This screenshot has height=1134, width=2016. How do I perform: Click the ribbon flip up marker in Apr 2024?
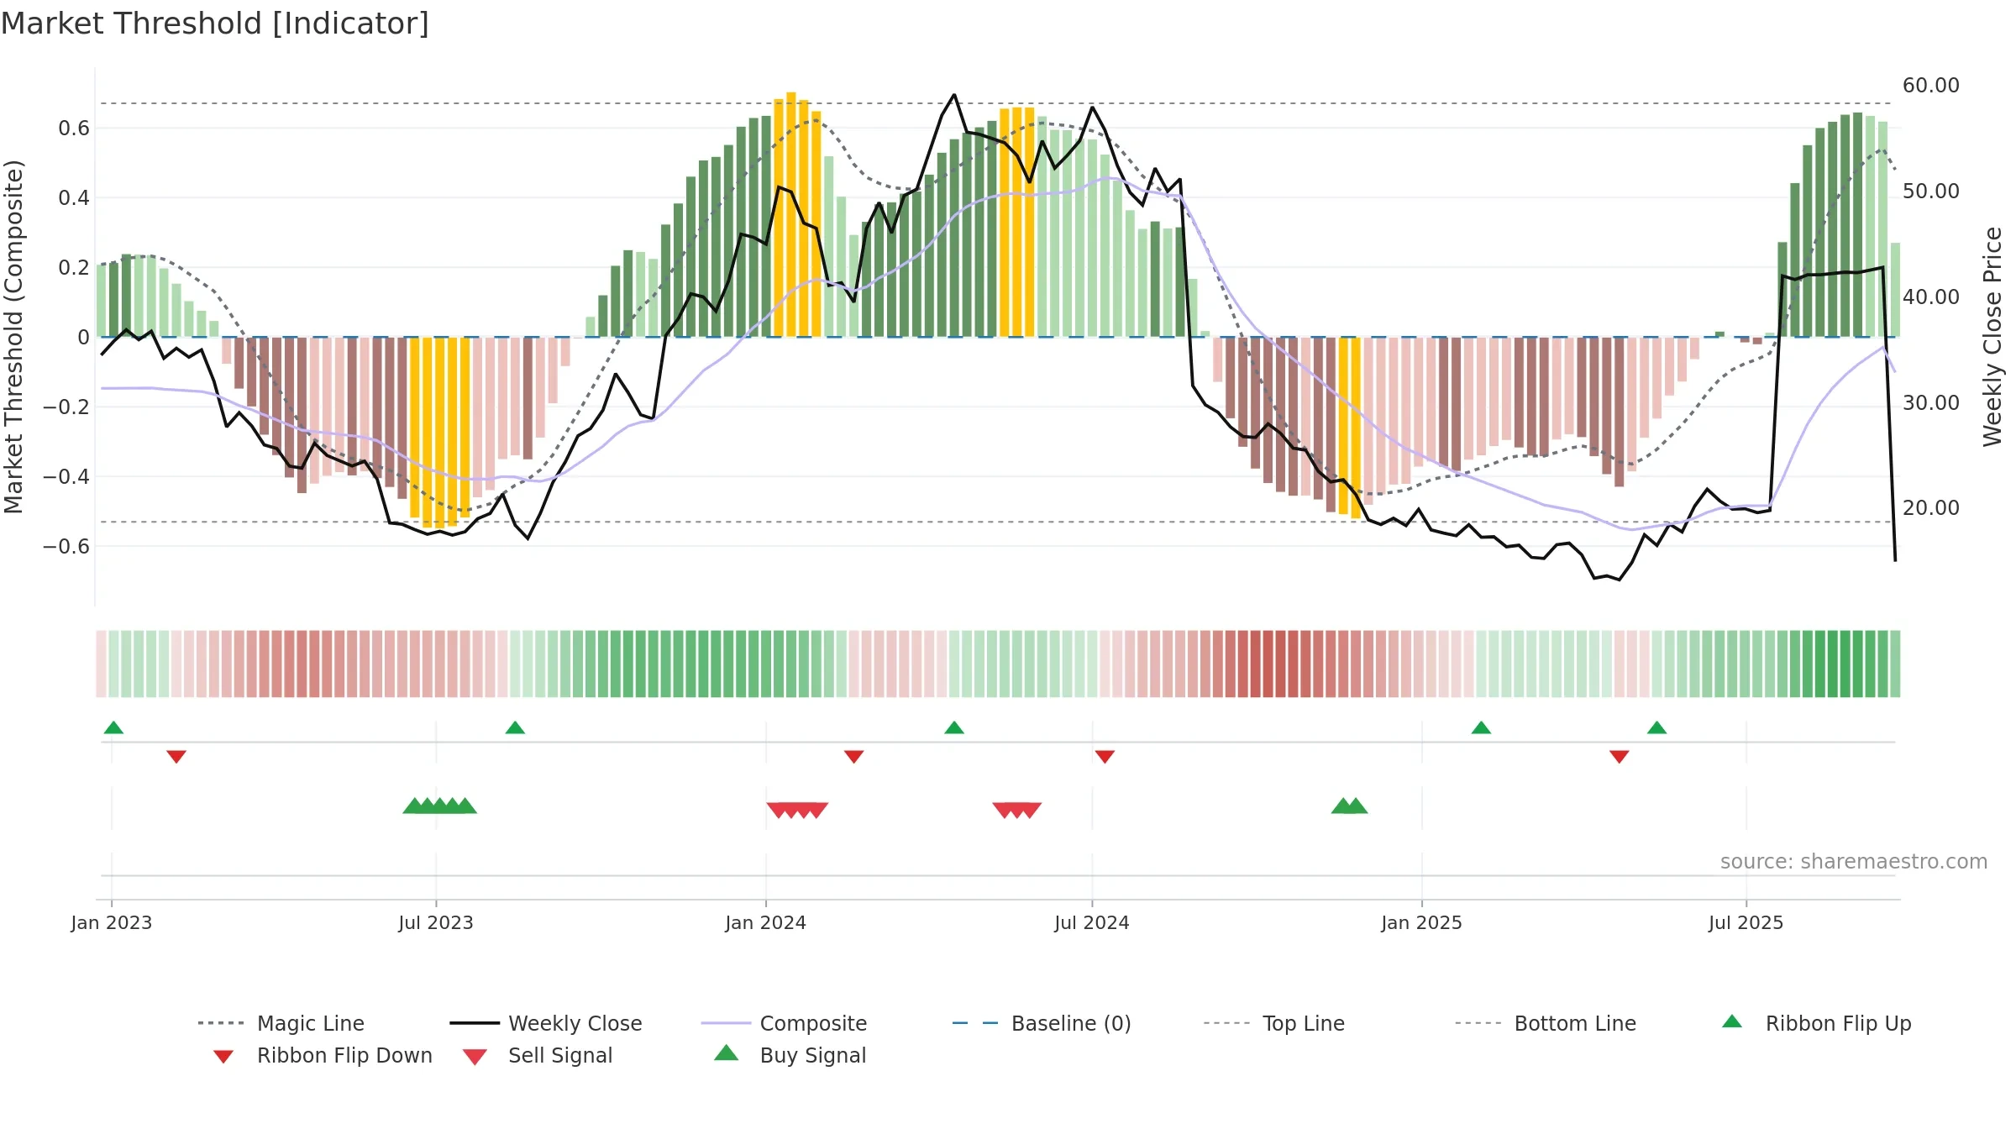click(x=954, y=727)
